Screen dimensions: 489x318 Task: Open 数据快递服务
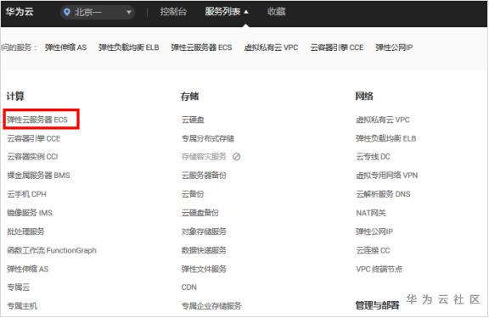(x=204, y=250)
